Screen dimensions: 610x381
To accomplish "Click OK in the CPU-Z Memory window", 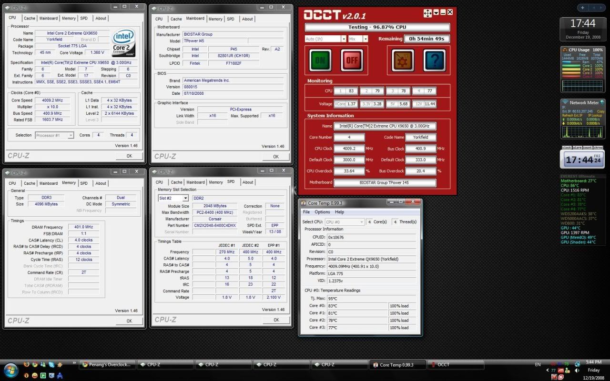I will click(x=129, y=321).
